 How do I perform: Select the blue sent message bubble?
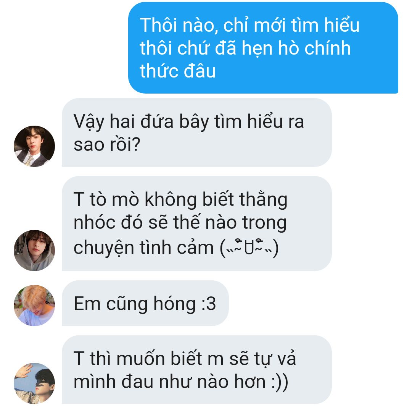click(263, 48)
